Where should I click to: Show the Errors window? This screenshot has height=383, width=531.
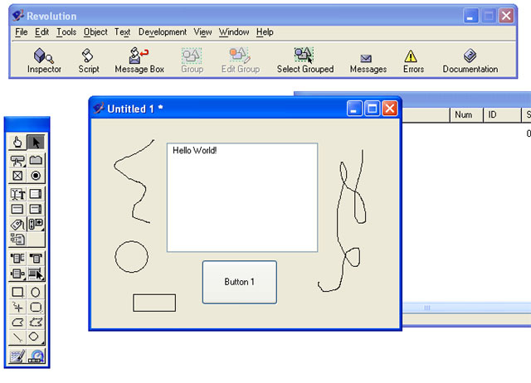tap(413, 61)
